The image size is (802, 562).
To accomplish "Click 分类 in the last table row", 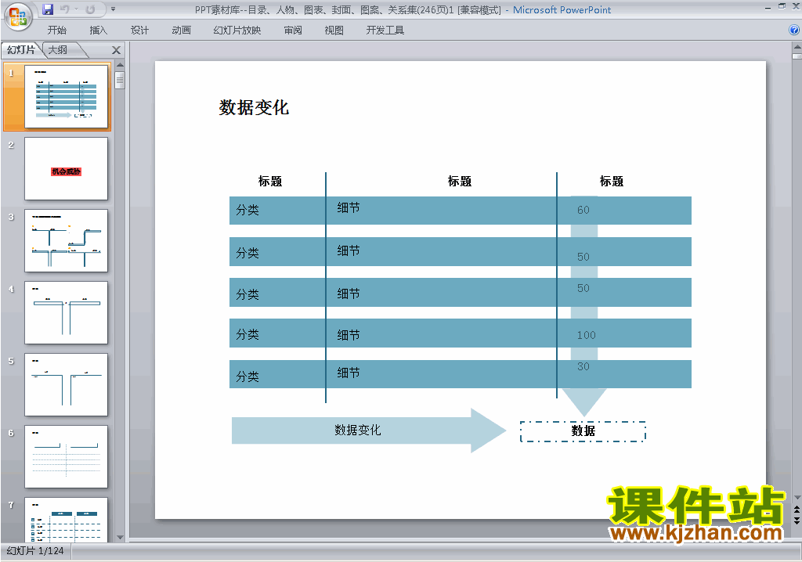I will coord(247,376).
